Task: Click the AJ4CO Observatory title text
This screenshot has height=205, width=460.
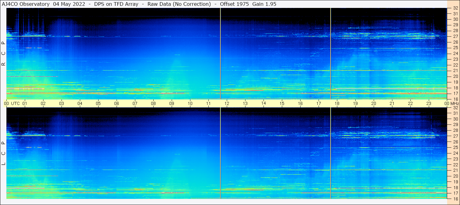Action: [26, 4]
